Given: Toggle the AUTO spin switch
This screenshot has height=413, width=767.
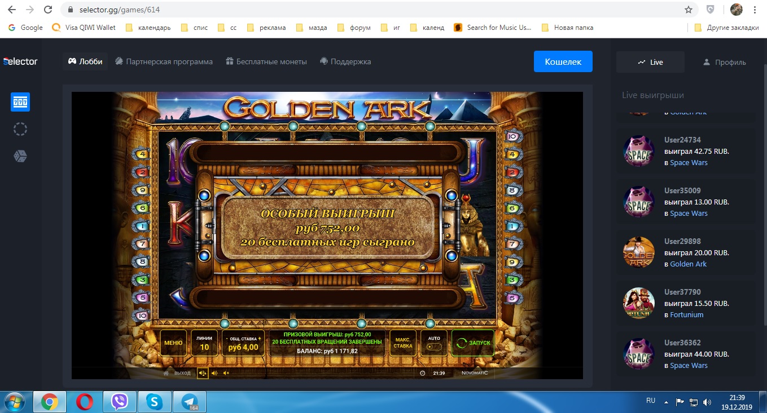Looking at the screenshot, I should 433,347.
